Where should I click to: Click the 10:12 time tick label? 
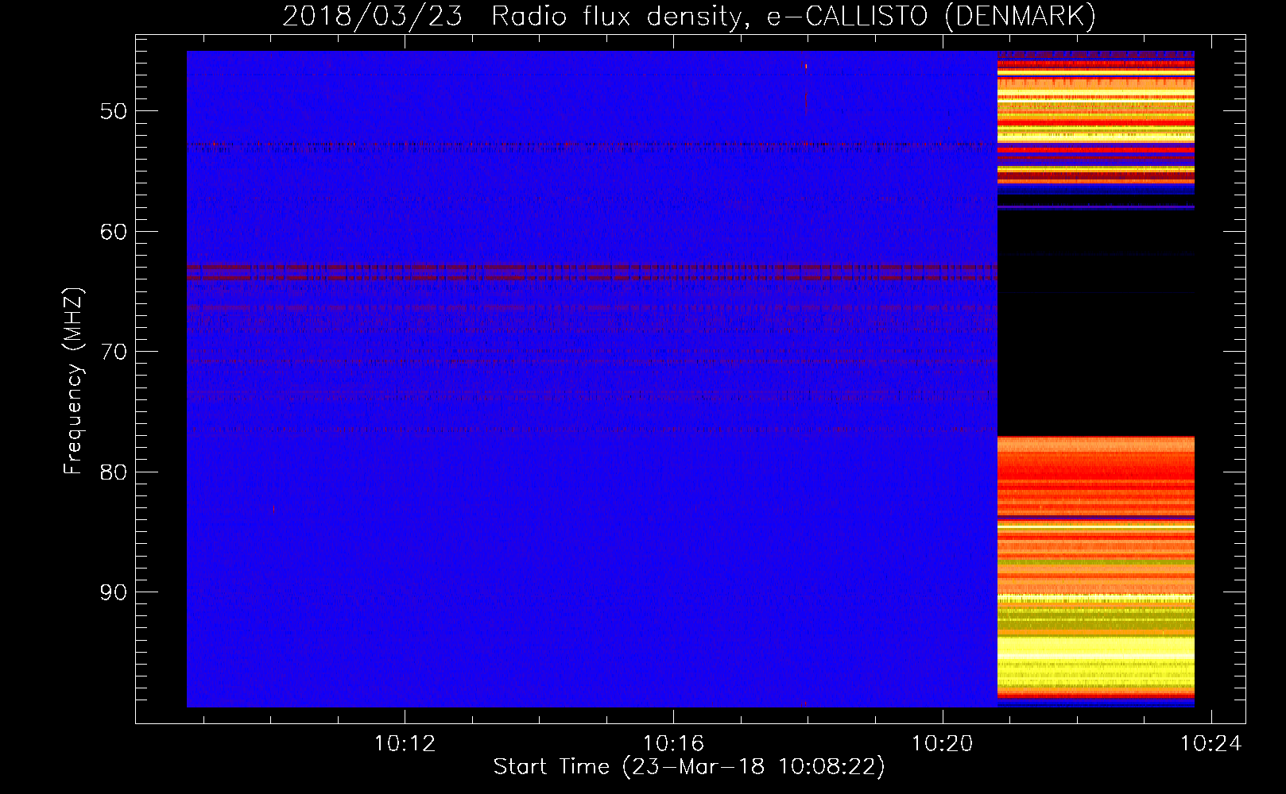[405, 744]
